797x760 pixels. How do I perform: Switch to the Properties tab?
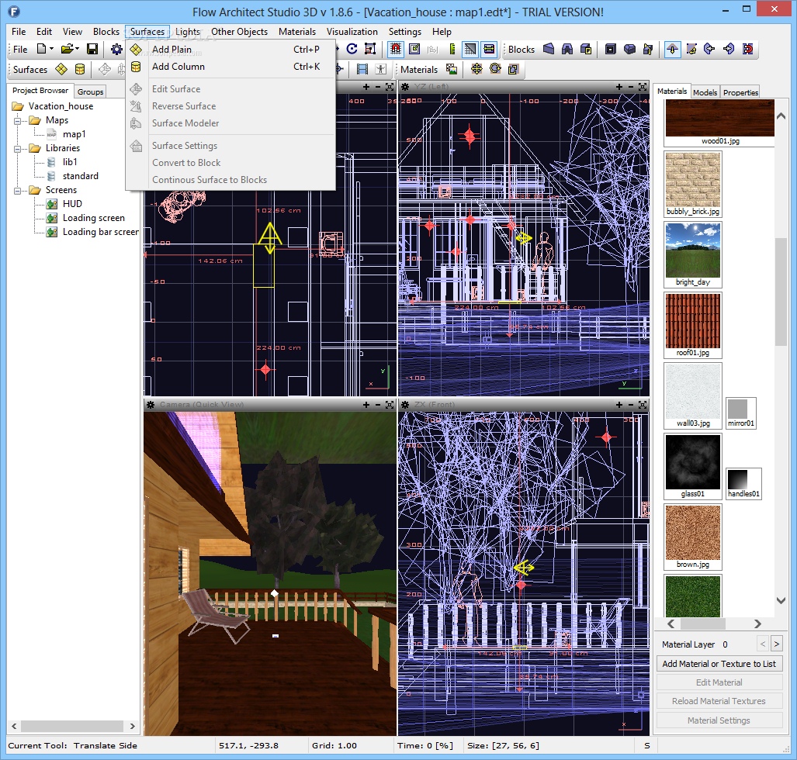tap(740, 92)
